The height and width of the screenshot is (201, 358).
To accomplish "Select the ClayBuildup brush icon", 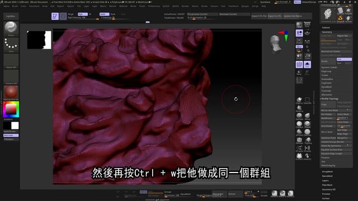I will tap(299, 125).
